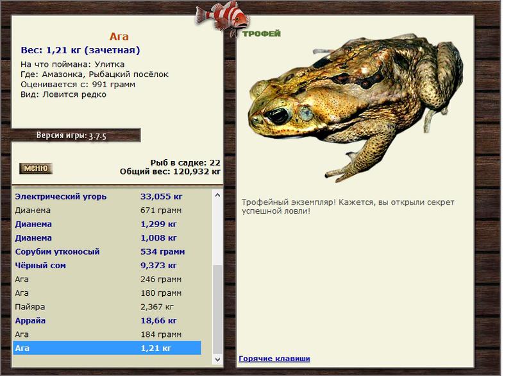Select the Чёрный сом row
This screenshot has width=513, height=376.
coord(107,266)
